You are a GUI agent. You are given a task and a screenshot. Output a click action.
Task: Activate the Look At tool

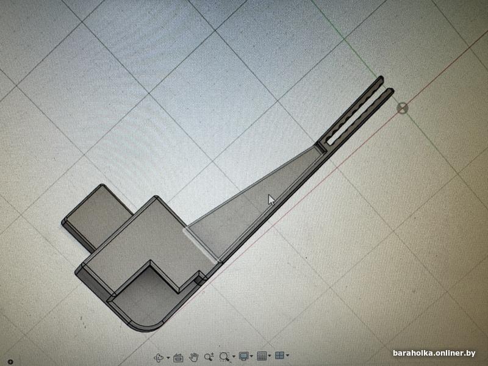(178, 358)
